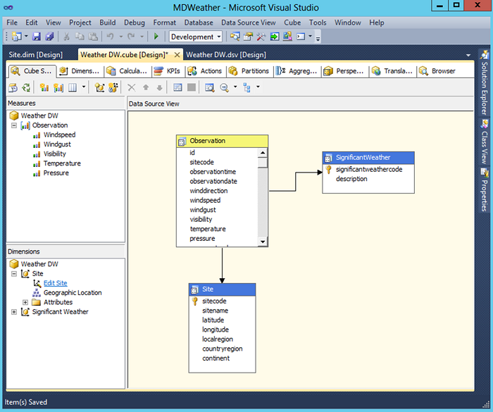Screen dimensions: 493x412
Task: Click the Find Table icon
Action: coord(209,87)
